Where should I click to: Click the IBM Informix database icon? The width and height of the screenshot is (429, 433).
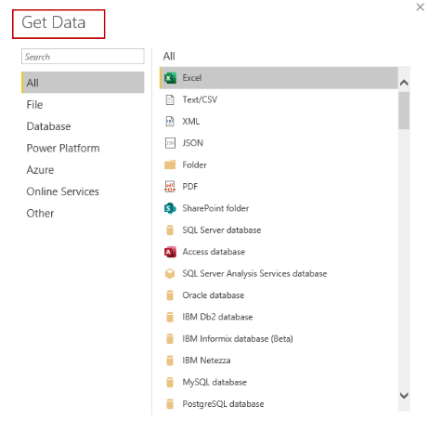170,338
